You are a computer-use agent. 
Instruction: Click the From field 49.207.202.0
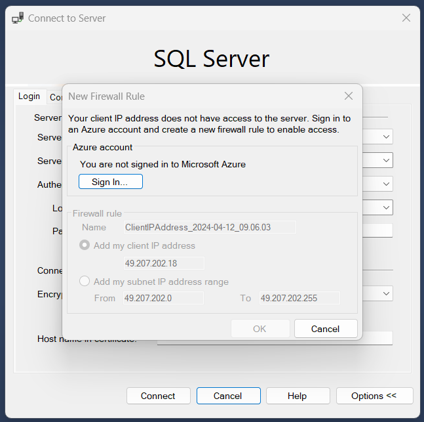coord(163,298)
